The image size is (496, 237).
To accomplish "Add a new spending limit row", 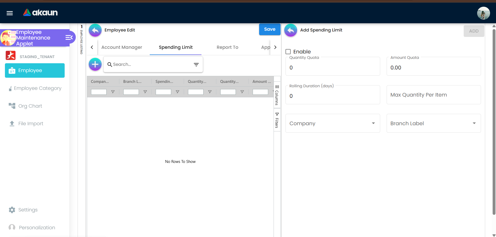I will click(95, 64).
